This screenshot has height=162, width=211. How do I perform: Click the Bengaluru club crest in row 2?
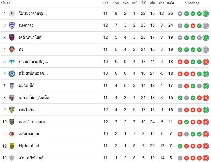point(12,26)
